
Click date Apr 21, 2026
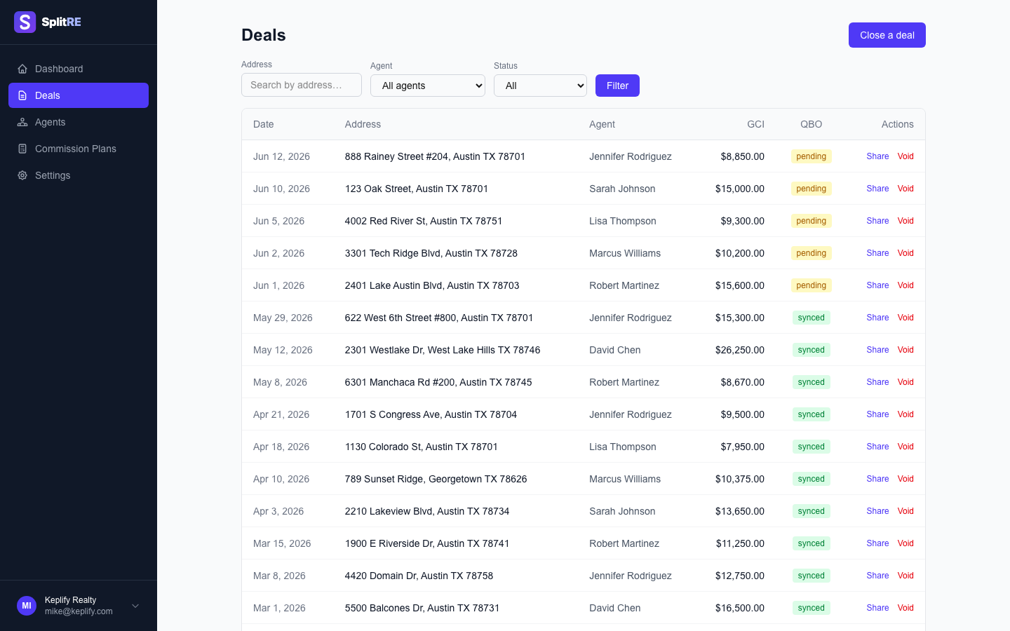(x=281, y=414)
